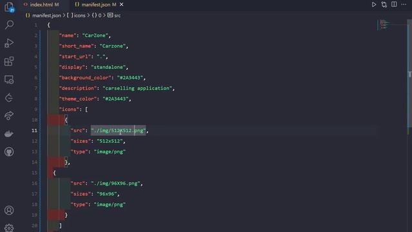
Task: Open the src breadcrumb segment
Action: coord(115,15)
